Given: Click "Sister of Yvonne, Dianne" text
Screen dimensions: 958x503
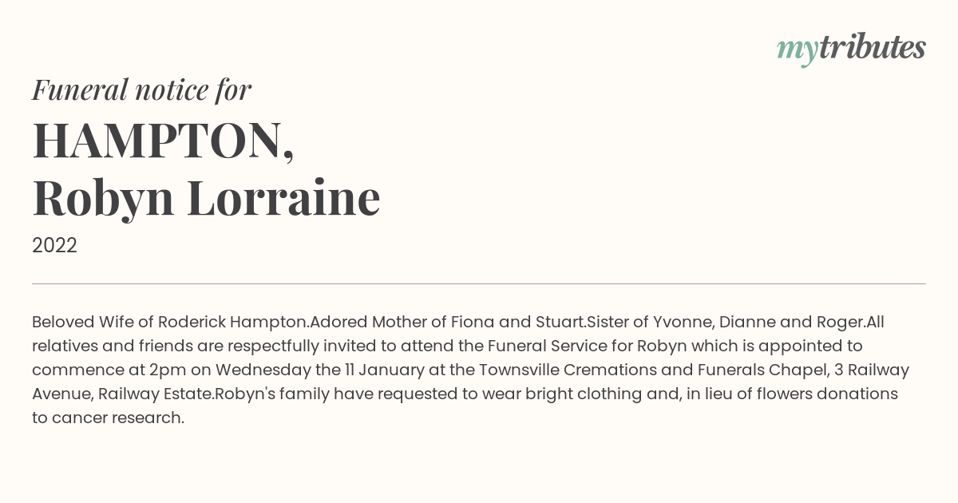Looking at the screenshot, I should tap(681, 323).
